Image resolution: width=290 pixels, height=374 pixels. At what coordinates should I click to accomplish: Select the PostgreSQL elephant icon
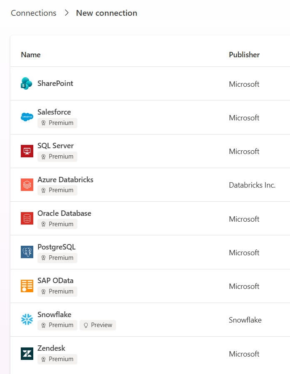click(27, 252)
